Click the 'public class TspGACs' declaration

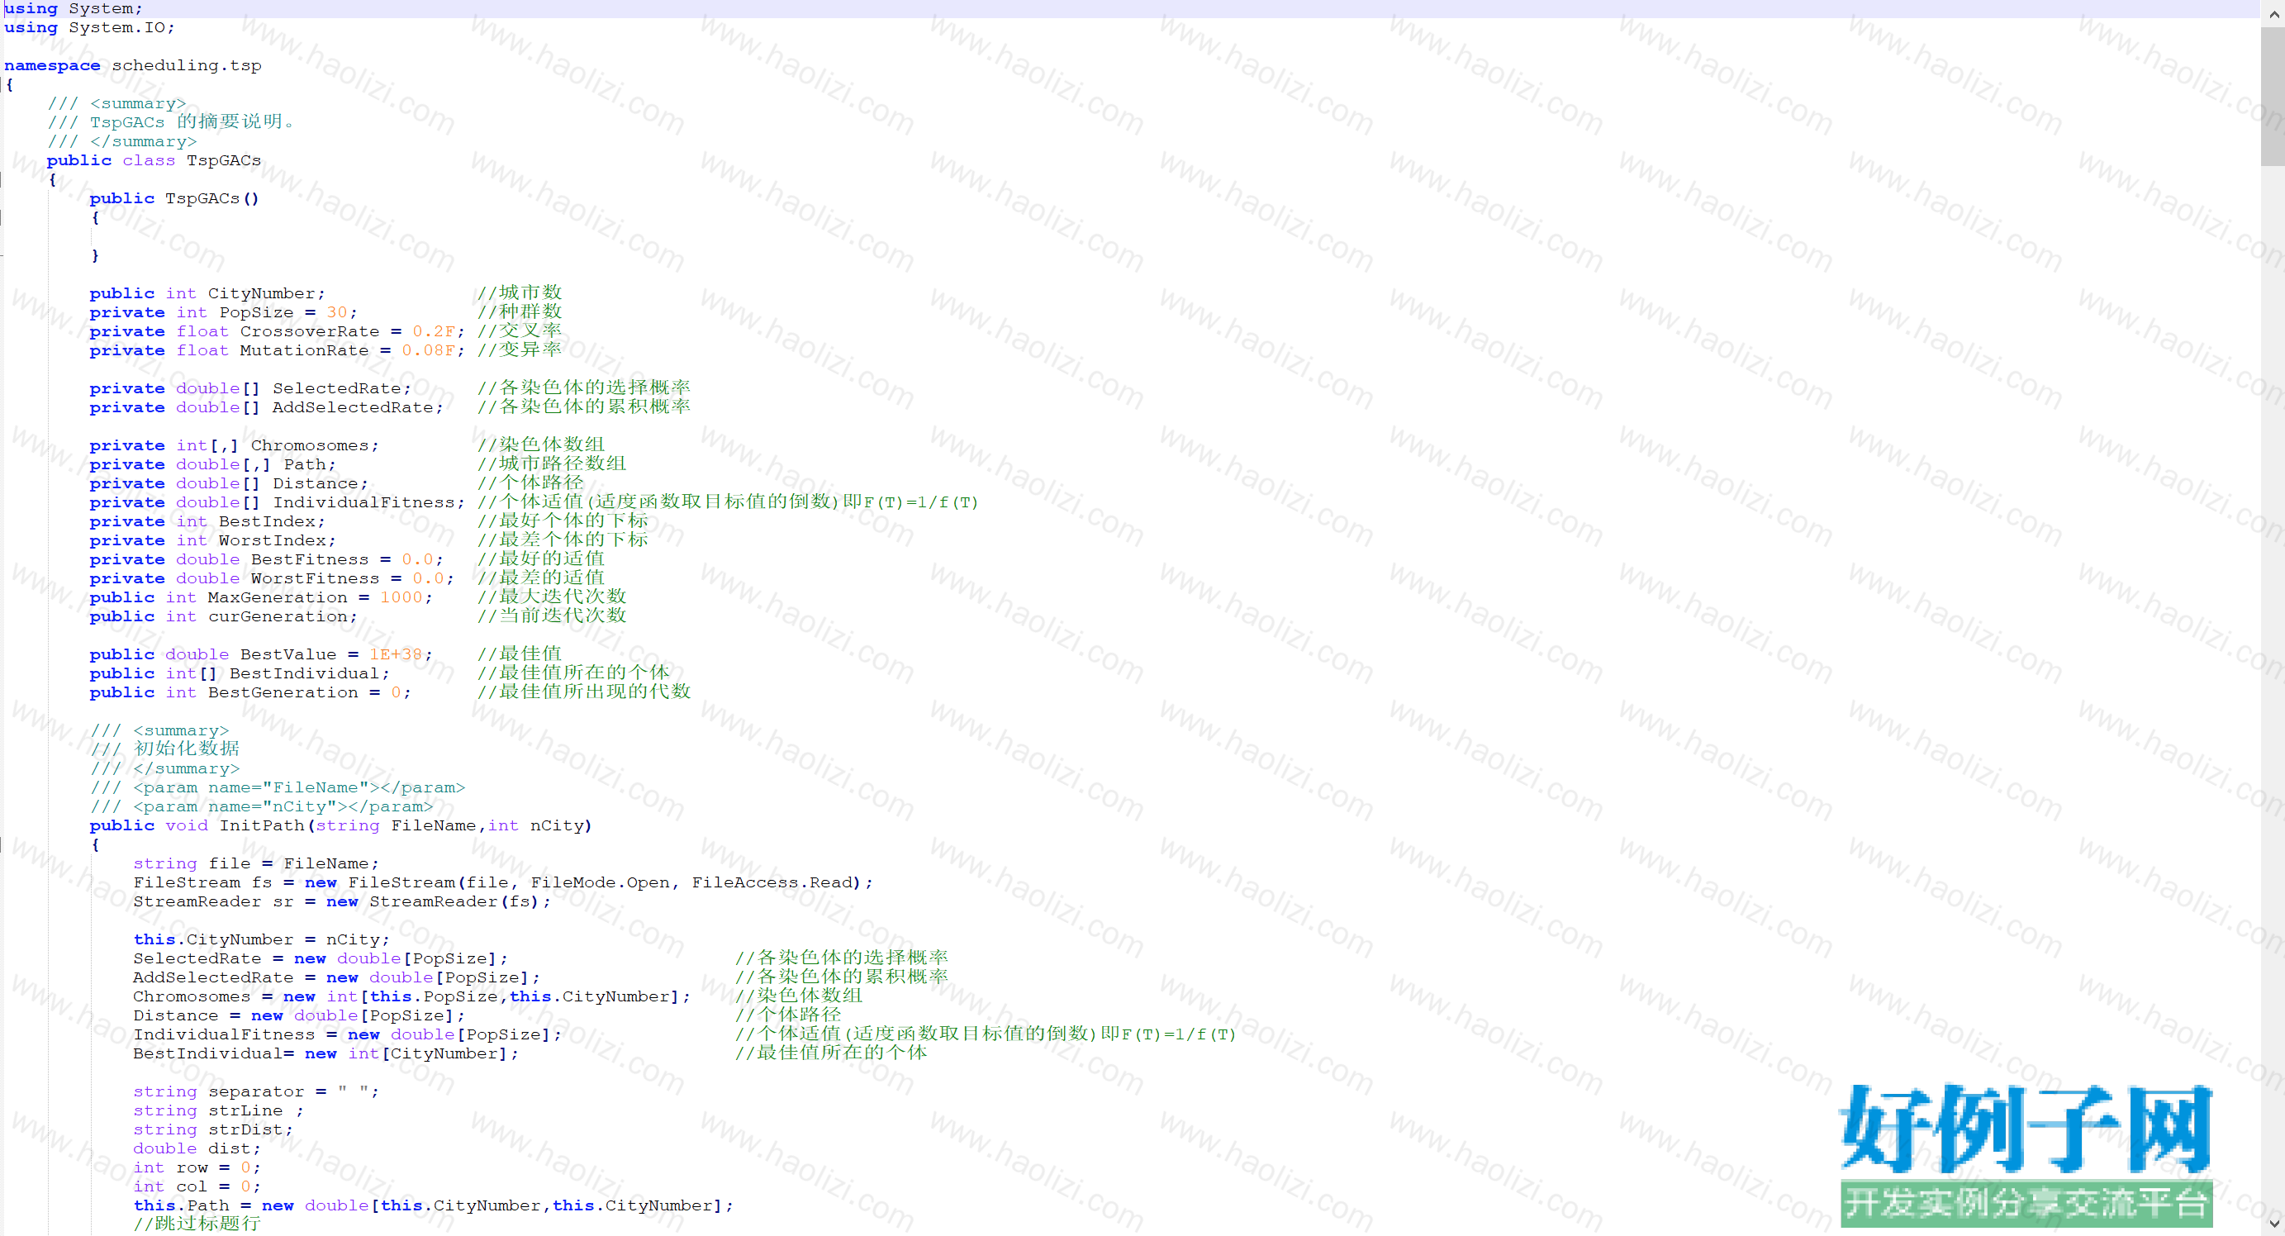click(x=154, y=160)
